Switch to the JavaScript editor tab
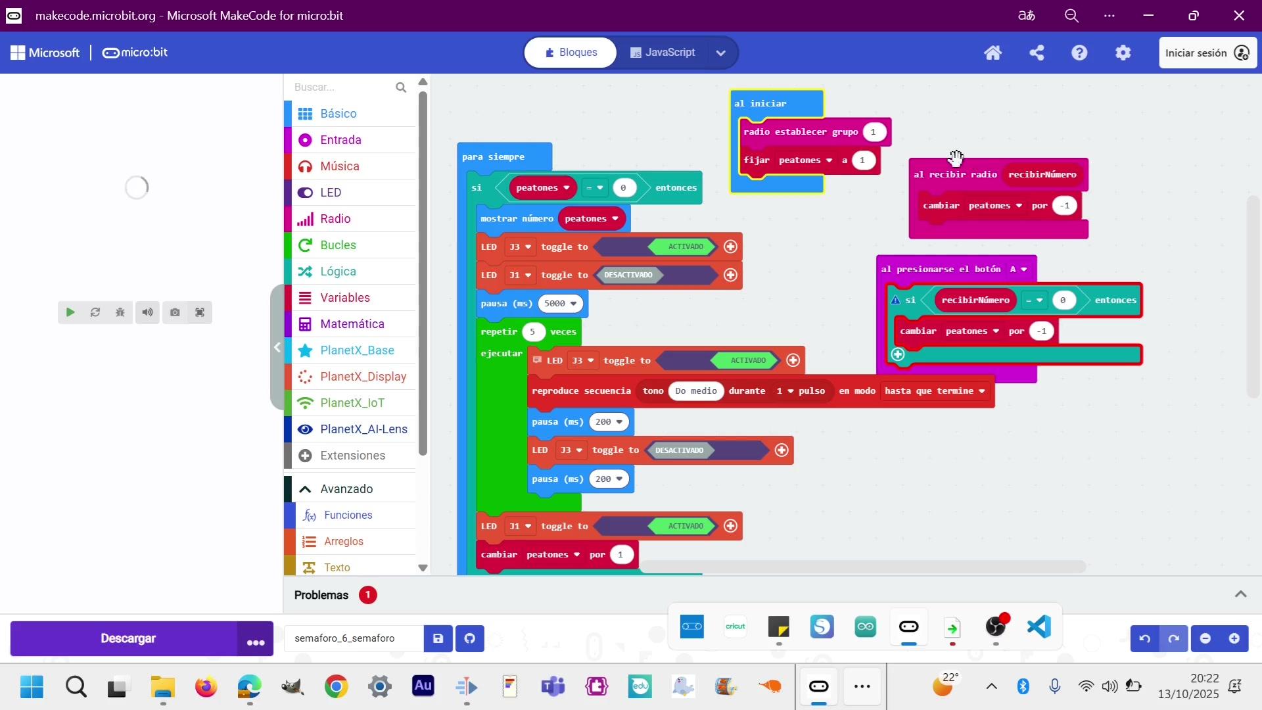 [x=663, y=53]
